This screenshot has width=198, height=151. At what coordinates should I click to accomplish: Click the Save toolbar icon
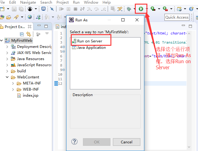14,9
